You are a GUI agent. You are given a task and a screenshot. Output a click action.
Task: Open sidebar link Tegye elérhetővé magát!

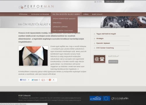coord(106,34)
